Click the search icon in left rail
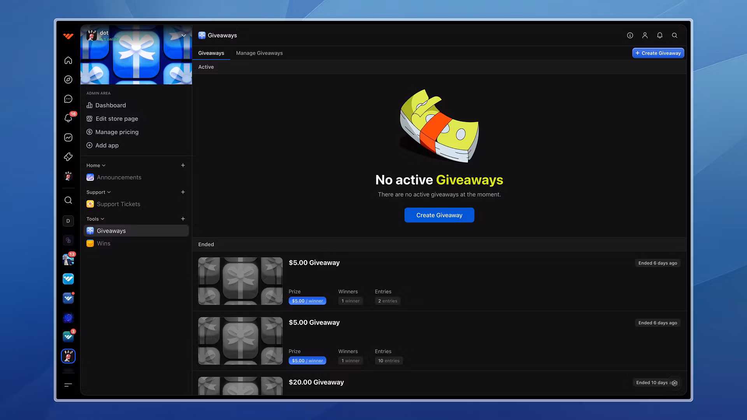The height and width of the screenshot is (420, 747). (x=68, y=200)
